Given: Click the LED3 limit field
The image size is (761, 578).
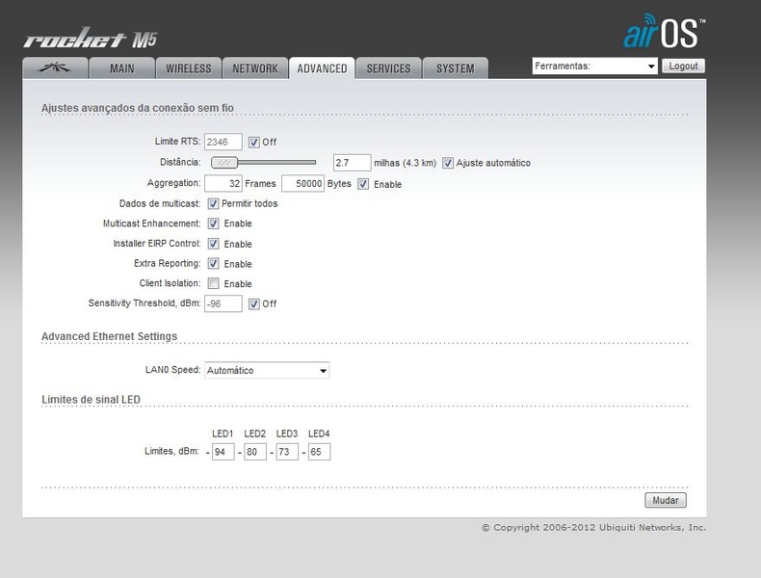Looking at the screenshot, I should click(x=287, y=452).
